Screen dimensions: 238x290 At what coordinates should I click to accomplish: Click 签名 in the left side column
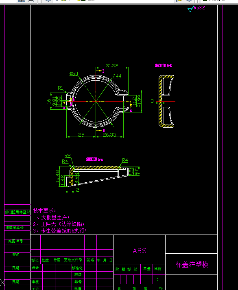click(16, 255)
